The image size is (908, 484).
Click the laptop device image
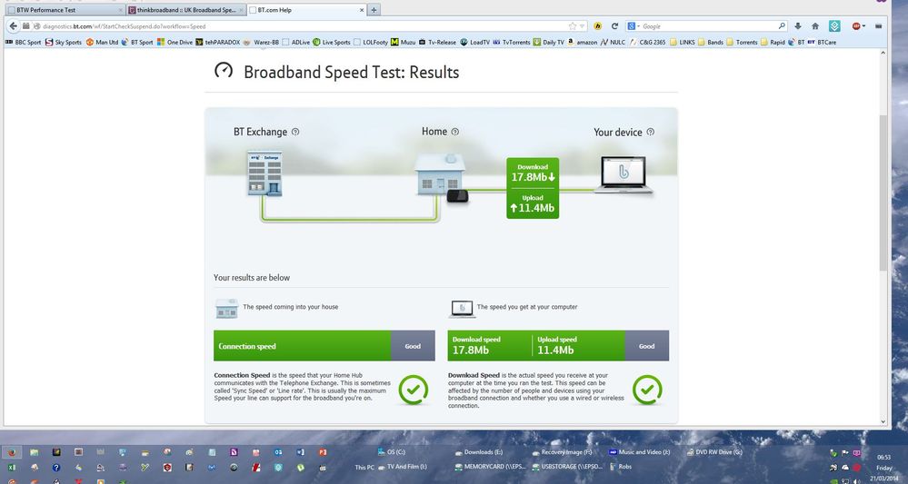624,174
